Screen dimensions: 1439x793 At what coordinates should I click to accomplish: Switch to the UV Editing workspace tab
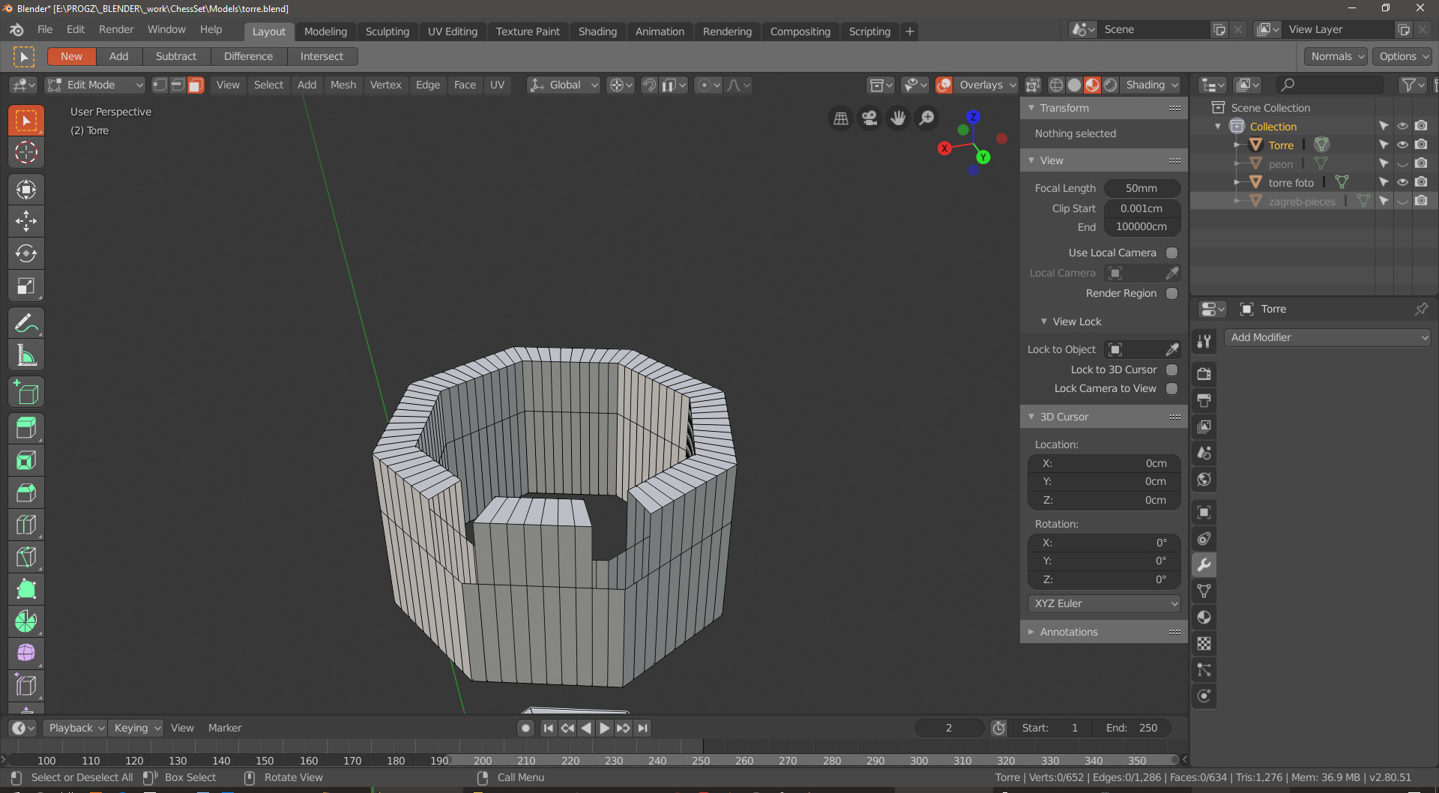[x=452, y=31]
